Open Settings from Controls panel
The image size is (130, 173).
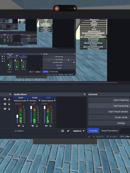[x=109, y=123]
